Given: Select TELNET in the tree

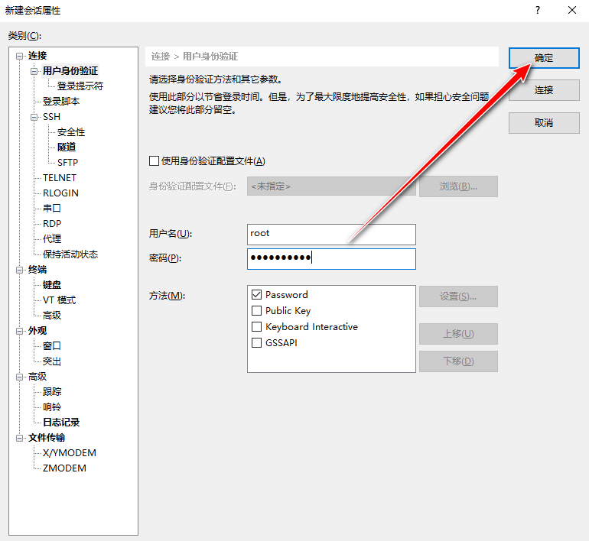Looking at the screenshot, I should tap(60, 178).
